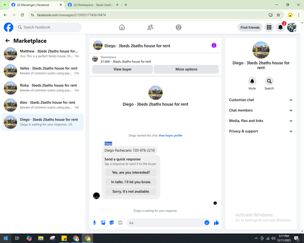Screen dimensions: 304x243
Task: Expand Chat members section
Action: pyautogui.click(x=261, y=111)
